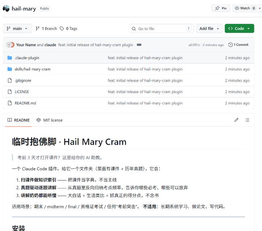Open the README outline list icon
The image size is (262, 231).
[247, 120]
